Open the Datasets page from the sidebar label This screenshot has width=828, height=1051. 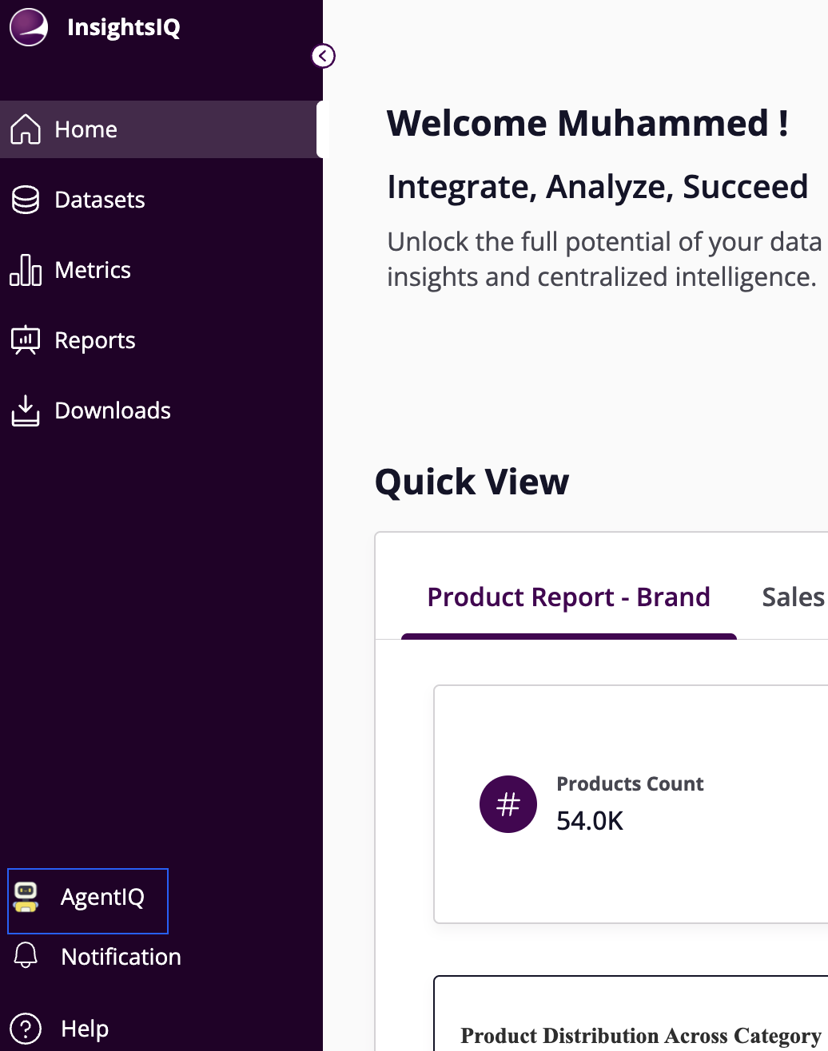[100, 200]
